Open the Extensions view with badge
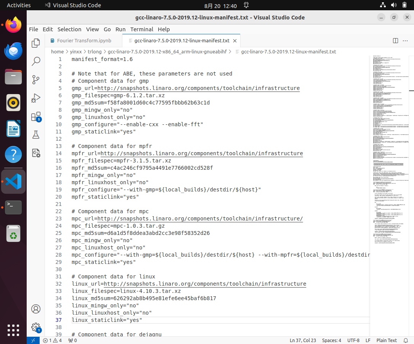The height and width of the screenshot is (344, 414). click(36, 117)
